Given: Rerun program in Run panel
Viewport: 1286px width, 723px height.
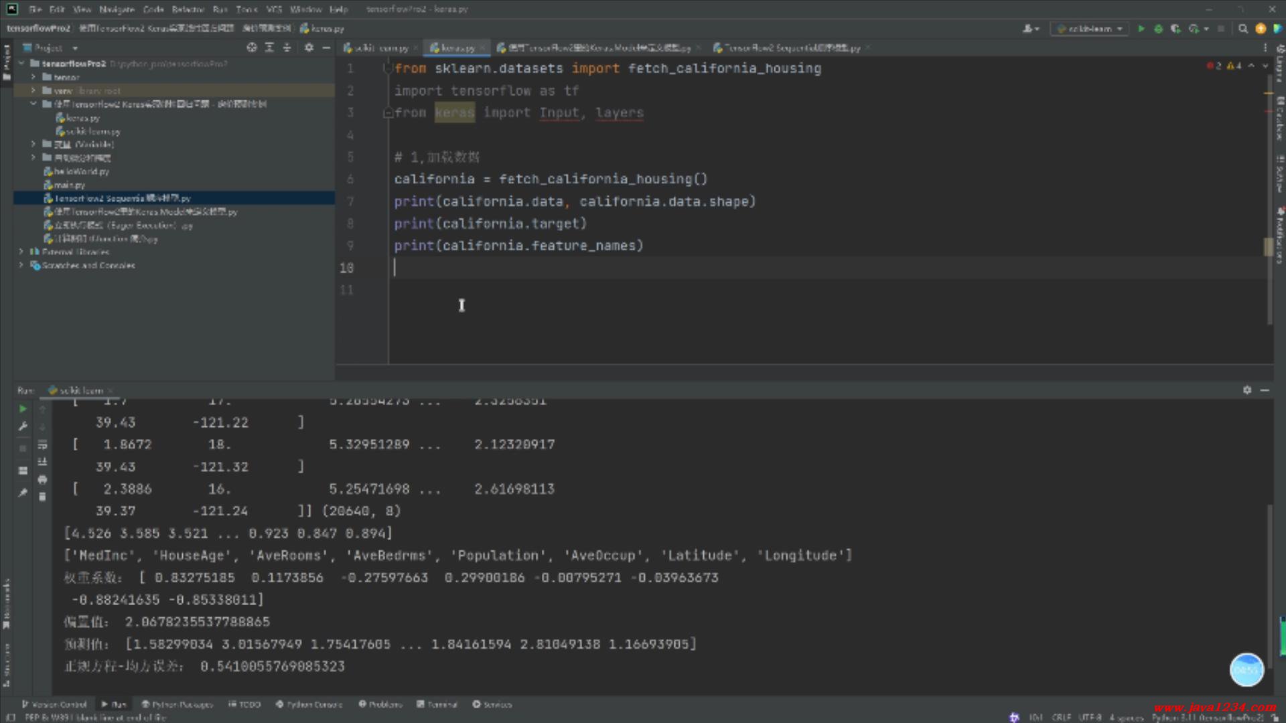Looking at the screenshot, I should [x=23, y=408].
